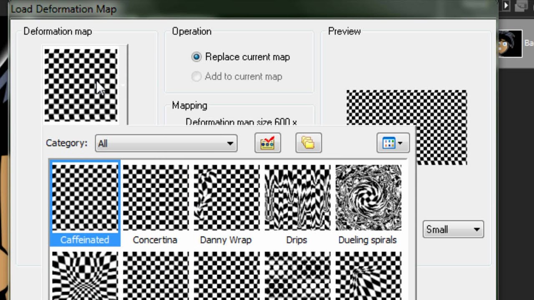The height and width of the screenshot is (300, 534).
Task: Select the second-row map below Dueling spirals
Action: 368,276
